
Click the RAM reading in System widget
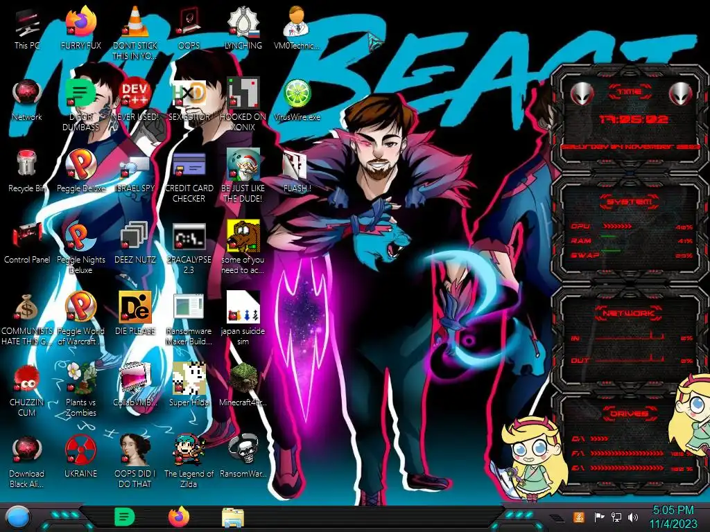[x=685, y=240]
